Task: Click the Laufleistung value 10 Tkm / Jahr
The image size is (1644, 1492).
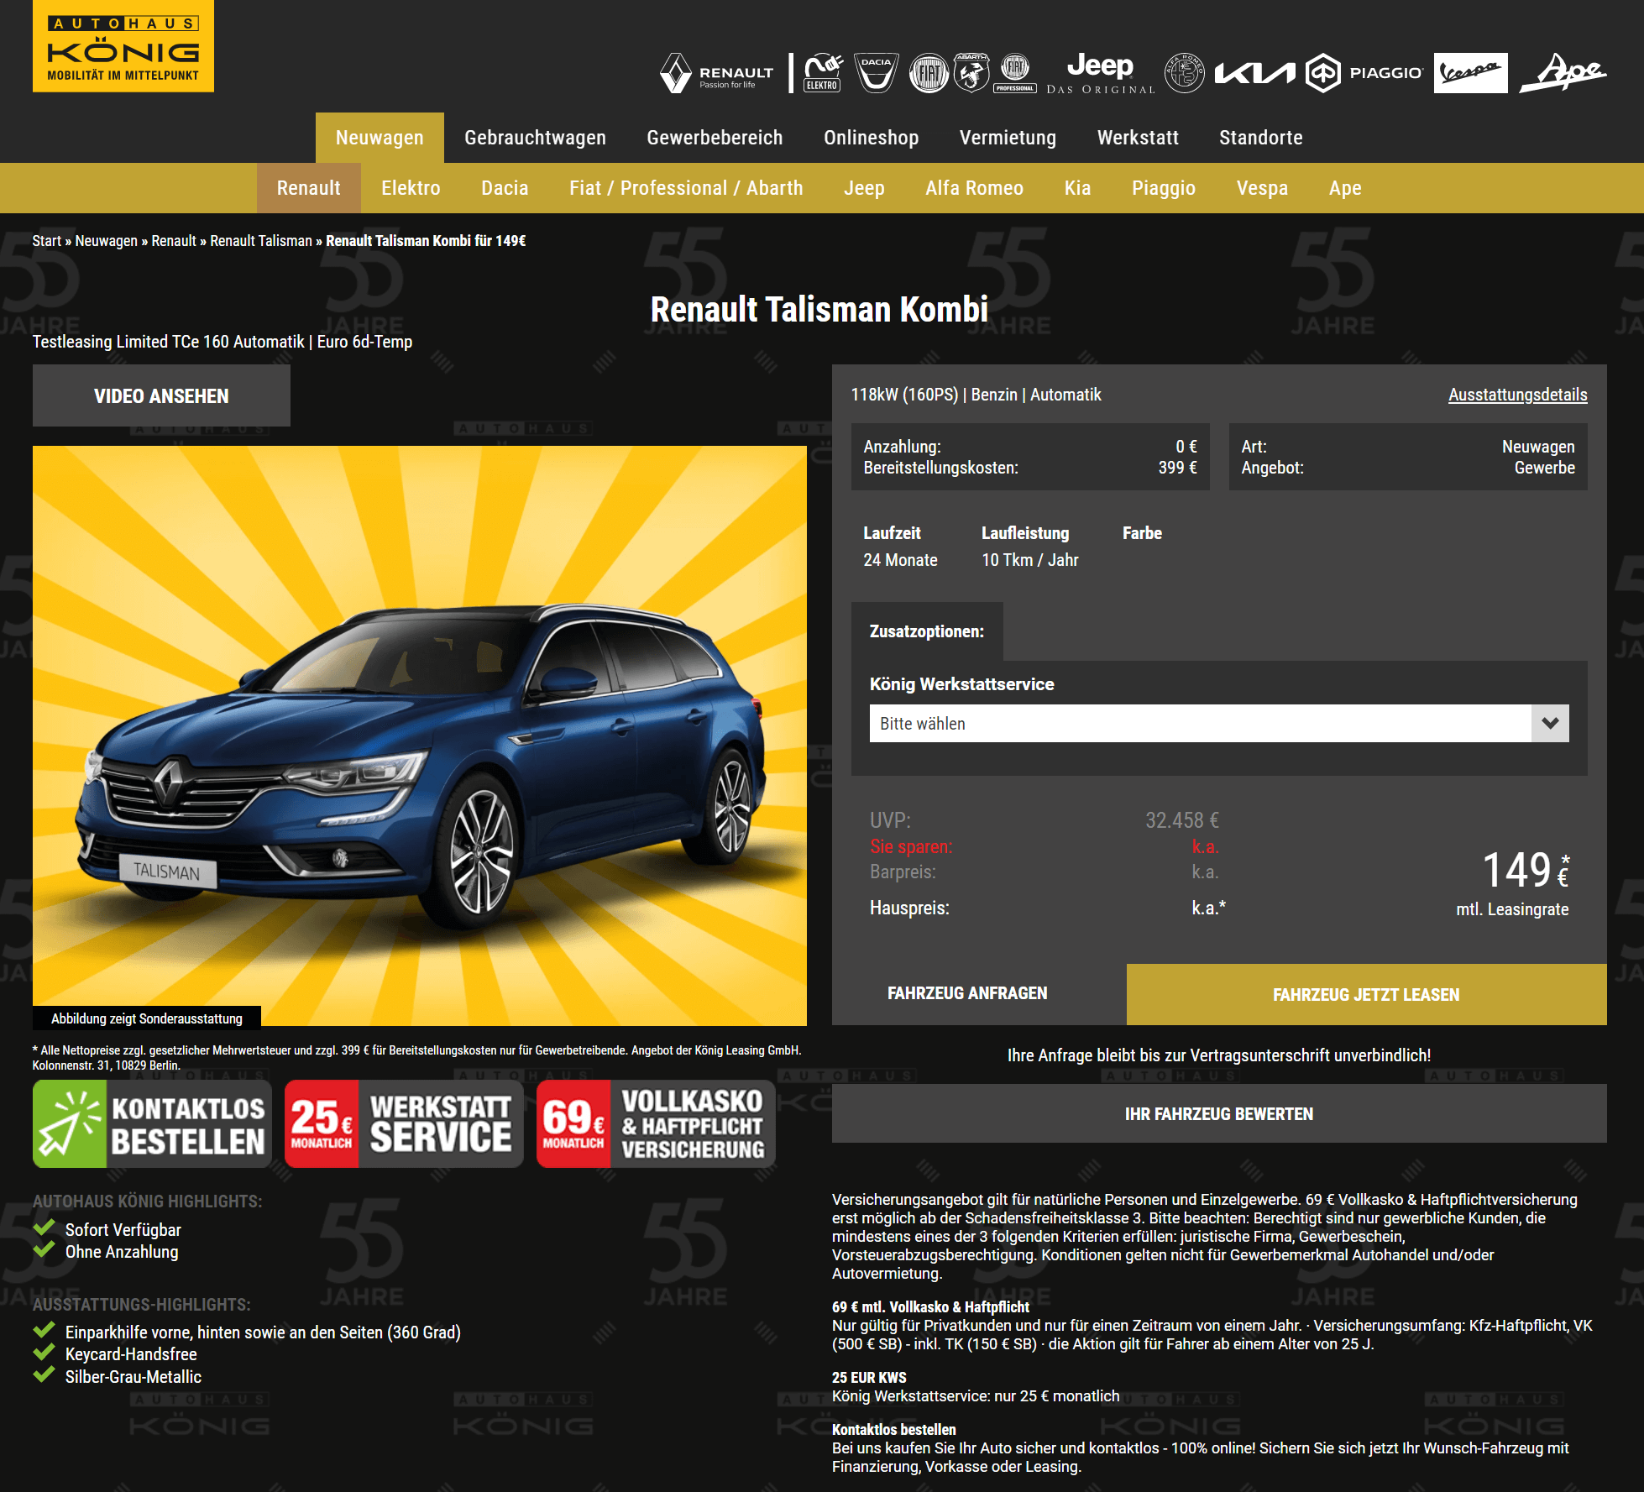Action: point(1029,560)
